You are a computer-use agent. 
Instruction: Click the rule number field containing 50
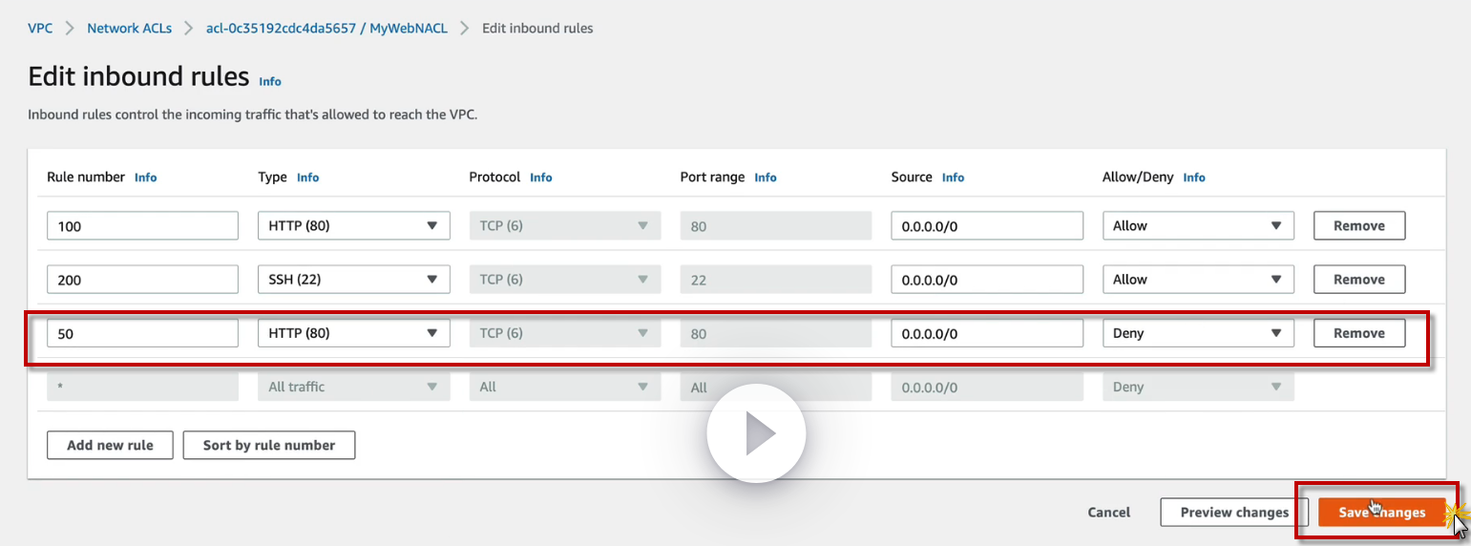(x=142, y=333)
